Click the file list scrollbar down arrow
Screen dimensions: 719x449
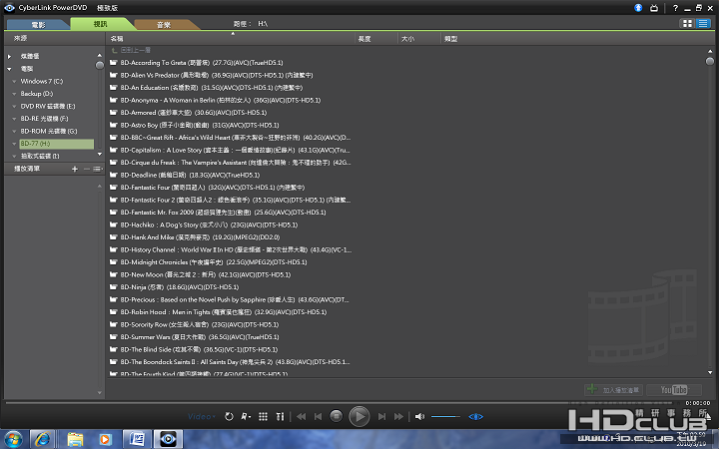(710, 373)
